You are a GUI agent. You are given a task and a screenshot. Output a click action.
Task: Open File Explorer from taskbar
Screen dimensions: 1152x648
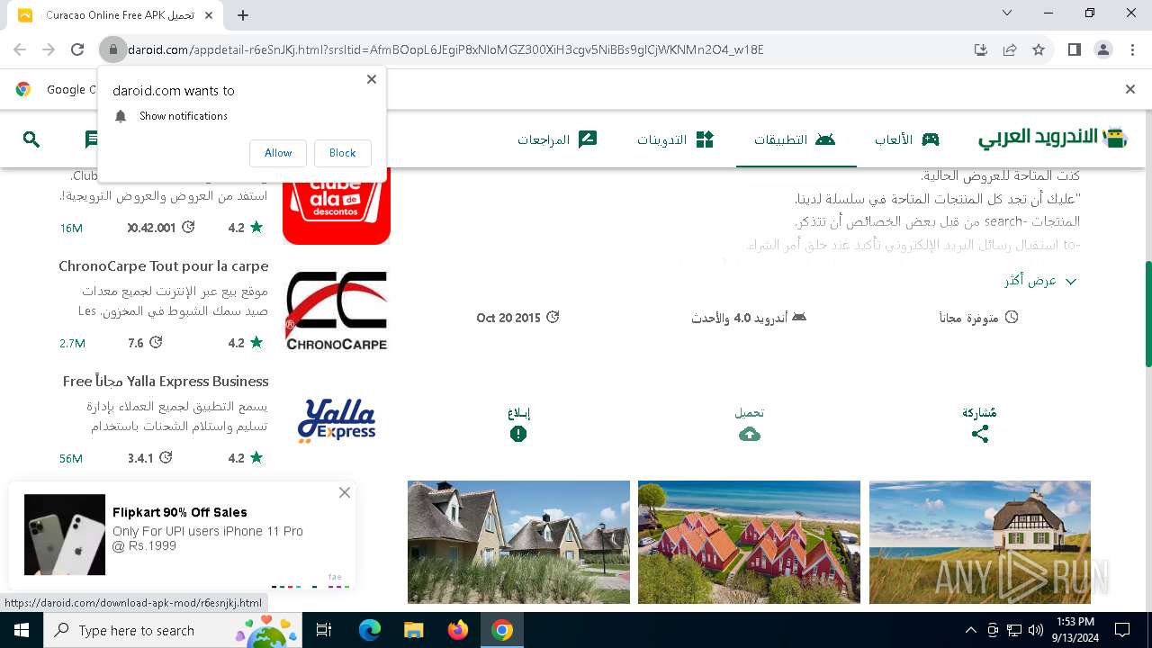[413, 630]
